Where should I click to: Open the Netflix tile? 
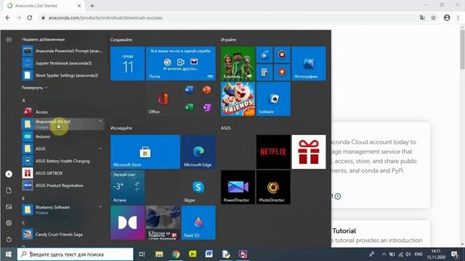tap(273, 152)
